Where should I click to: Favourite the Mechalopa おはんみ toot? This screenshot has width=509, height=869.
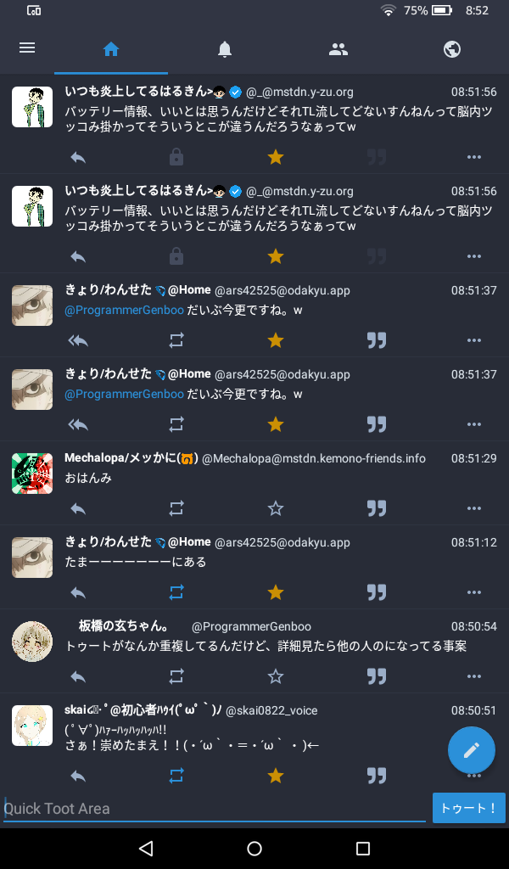coord(275,508)
